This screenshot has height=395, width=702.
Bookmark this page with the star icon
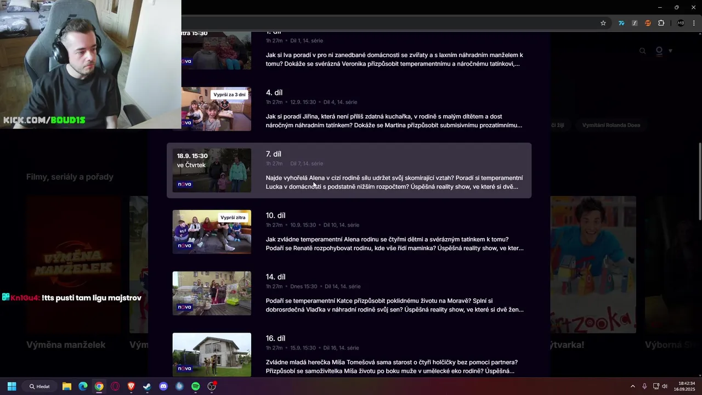(x=603, y=23)
